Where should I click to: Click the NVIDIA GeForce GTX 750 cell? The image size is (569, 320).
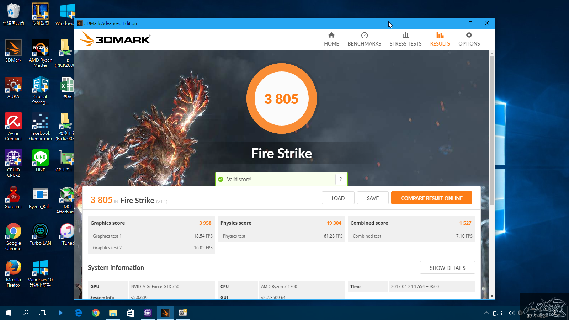(x=172, y=286)
